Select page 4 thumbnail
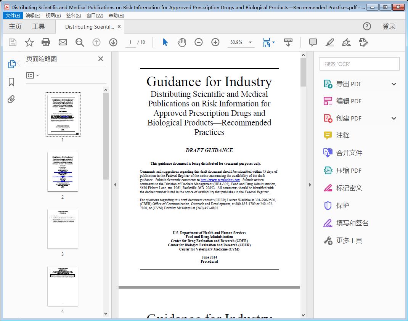Screen dimensions: 408x321 coord(63,286)
